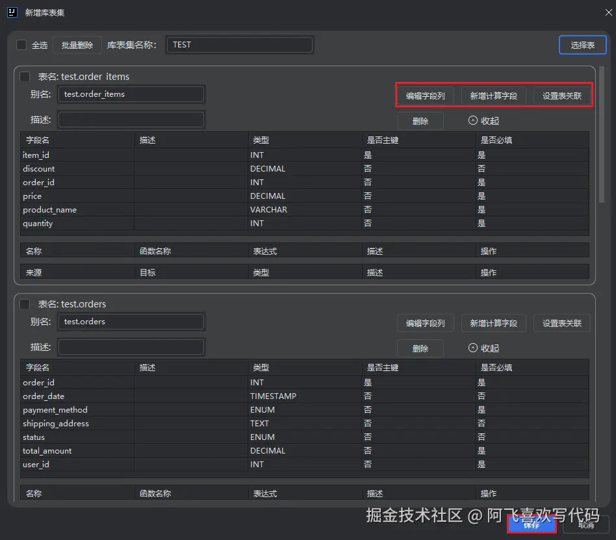Click the 批量删除 batch delete button
616x540 pixels.
(x=77, y=45)
